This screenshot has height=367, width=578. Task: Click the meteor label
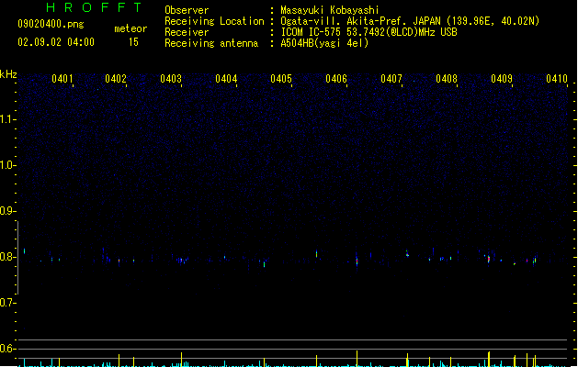click(130, 28)
